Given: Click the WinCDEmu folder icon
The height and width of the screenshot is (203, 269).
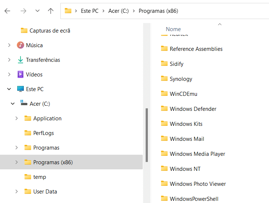Looking at the screenshot, I should pos(164,93).
